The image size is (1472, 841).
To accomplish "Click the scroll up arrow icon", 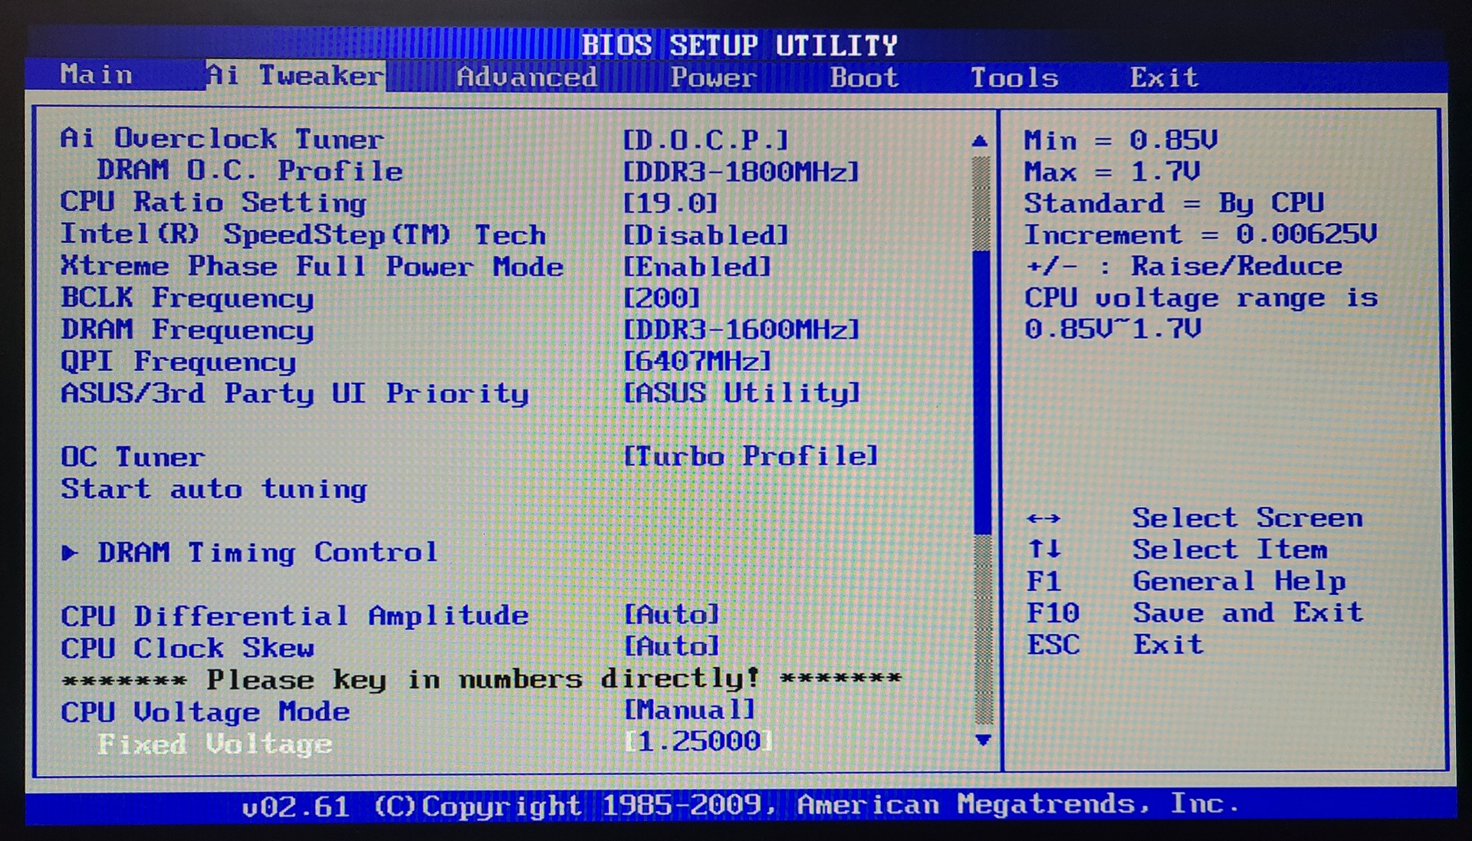I will pyautogui.click(x=979, y=141).
